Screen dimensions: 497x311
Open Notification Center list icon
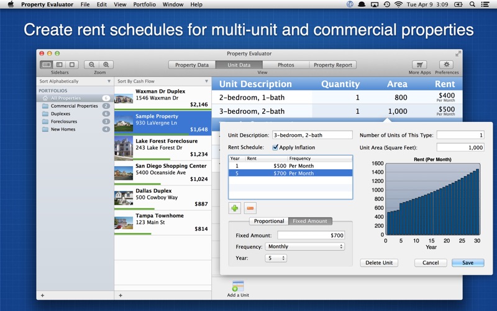(x=485, y=4)
